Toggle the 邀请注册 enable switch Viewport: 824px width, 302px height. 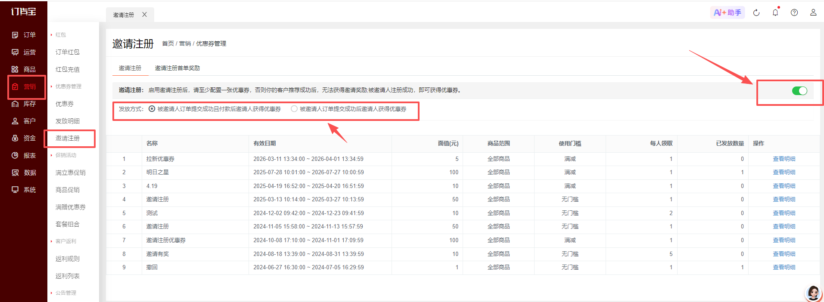[x=799, y=91]
